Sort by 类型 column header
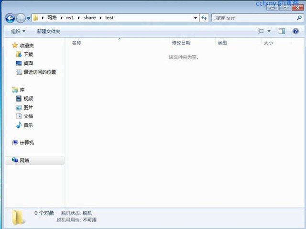306x229 pixels. tap(222, 43)
